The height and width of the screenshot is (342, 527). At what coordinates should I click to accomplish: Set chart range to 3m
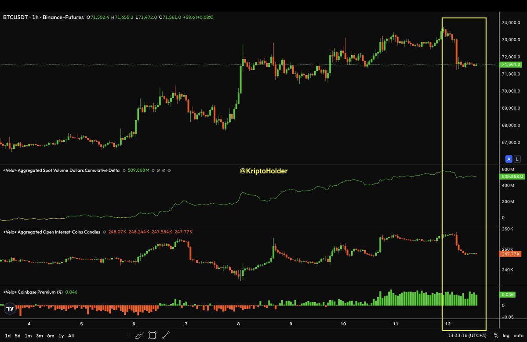click(39, 335)
